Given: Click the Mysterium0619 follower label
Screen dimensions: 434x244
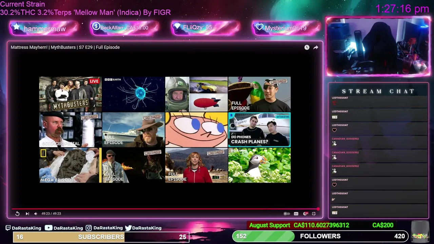Looking at the screenshot, I should click(x=285, y=28).
